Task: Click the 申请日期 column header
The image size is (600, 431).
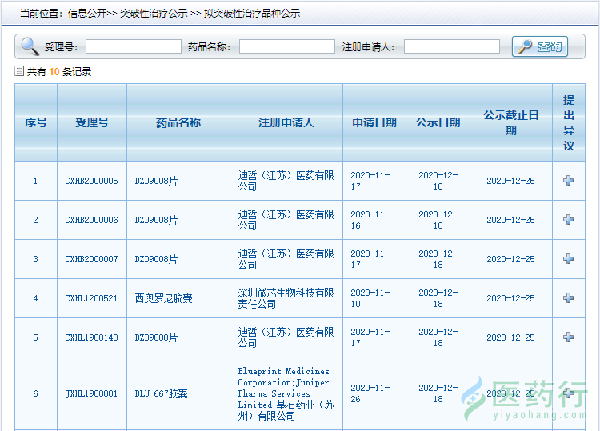Action: tap(374, 122)
